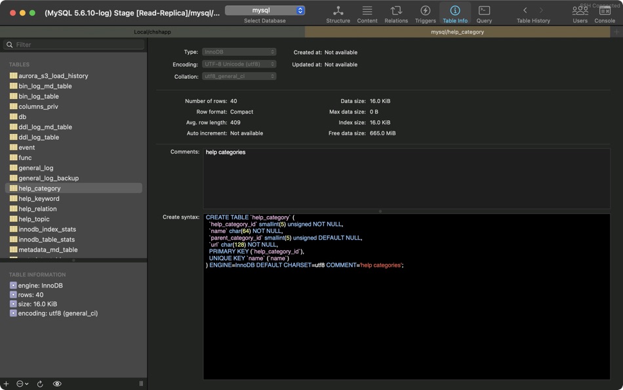Toggle table information pane visibility

pyautogui.click(x=57, y=383)
